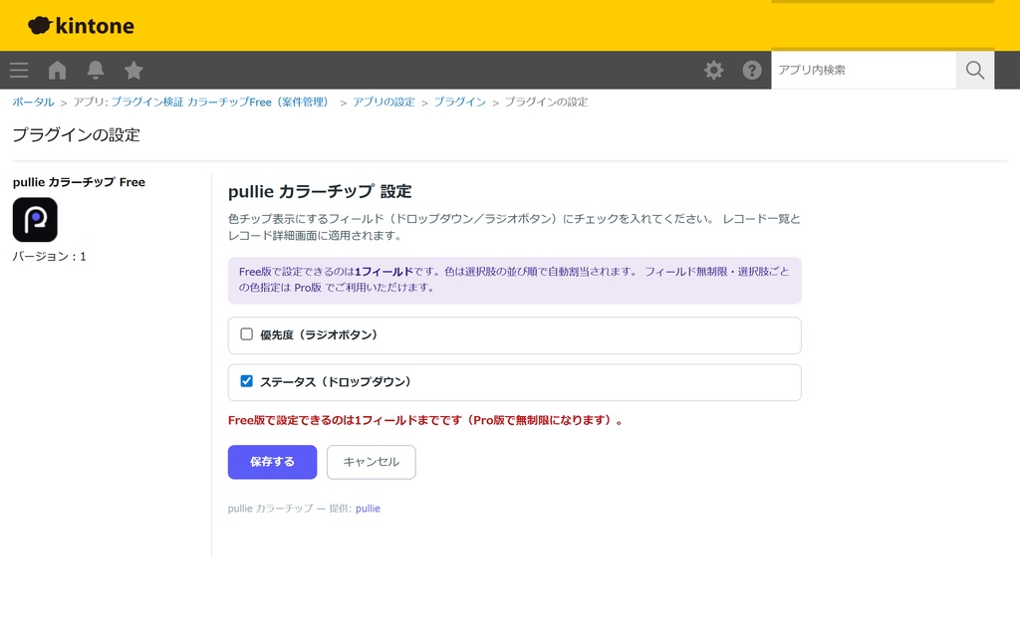Open the favorites star icon
Viewport: 1020px width, 637px height.
tap(133, 70)
